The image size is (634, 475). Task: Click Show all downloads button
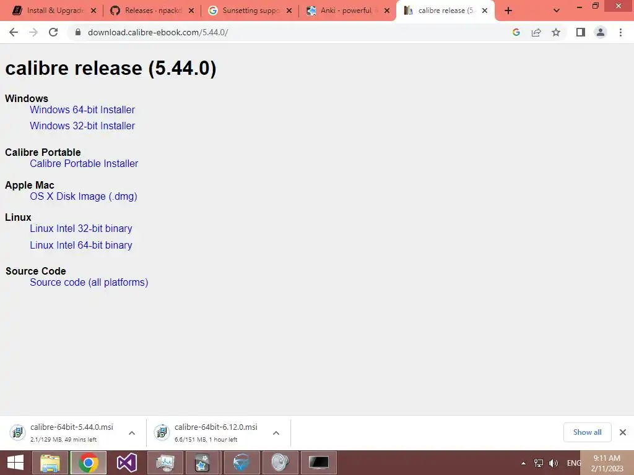point(587,432)
